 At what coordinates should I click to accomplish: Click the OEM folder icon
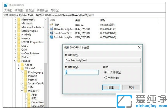[x=19, y=49]
